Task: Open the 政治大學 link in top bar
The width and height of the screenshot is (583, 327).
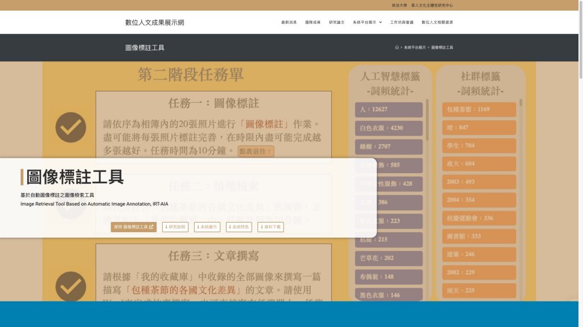Action: (x=399, y=5)
